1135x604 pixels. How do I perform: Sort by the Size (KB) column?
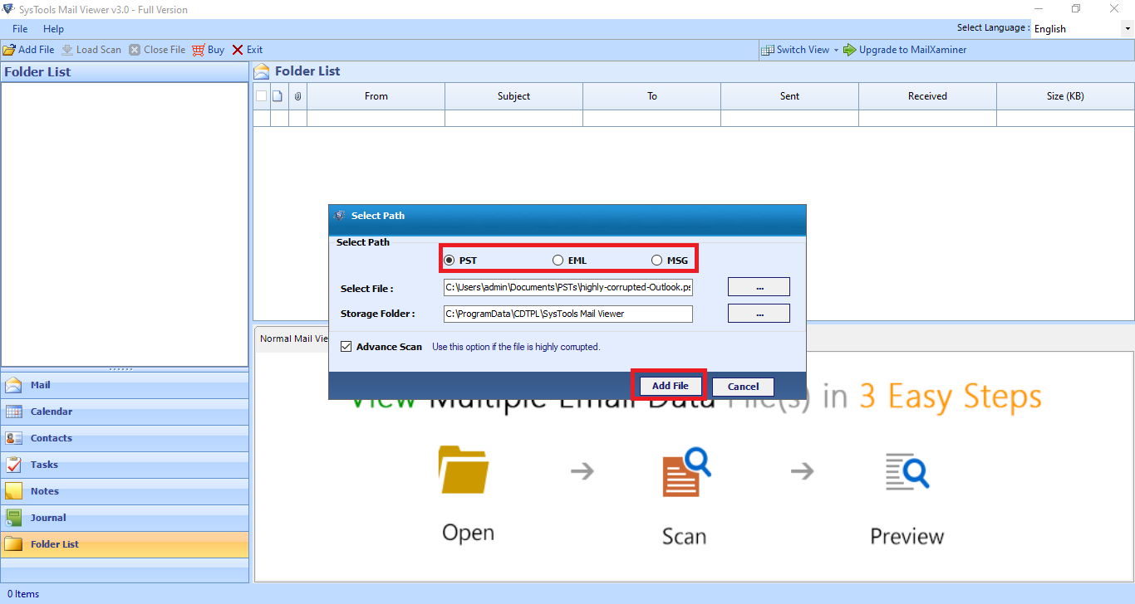(1065, 96)
